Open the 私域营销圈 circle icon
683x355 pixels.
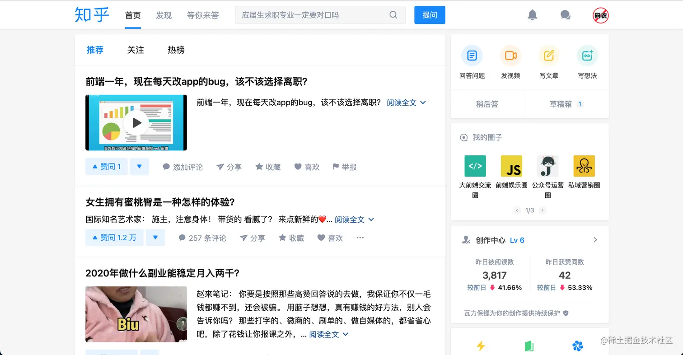[x=584, y=166]
